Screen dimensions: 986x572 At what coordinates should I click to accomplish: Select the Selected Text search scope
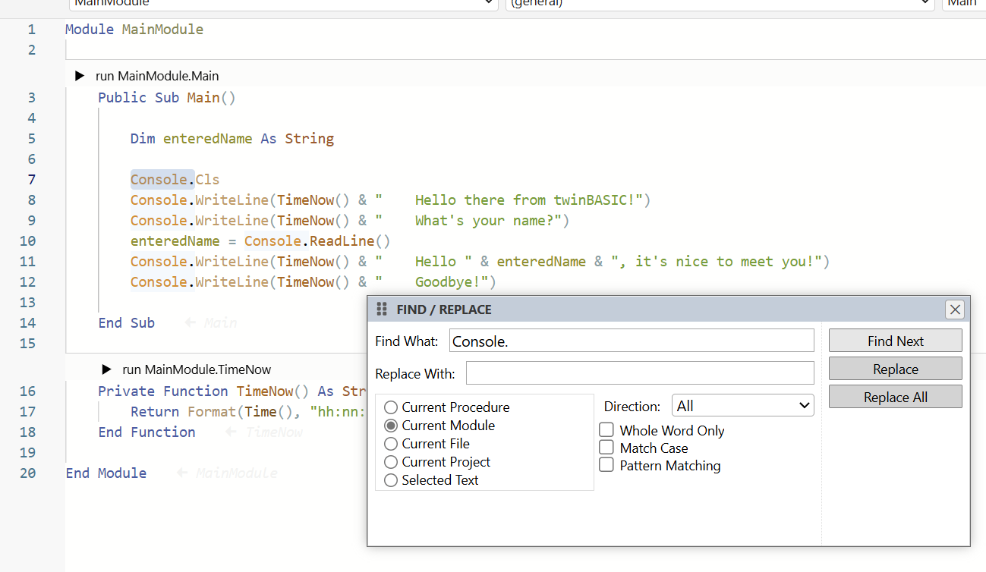(391, 480)
